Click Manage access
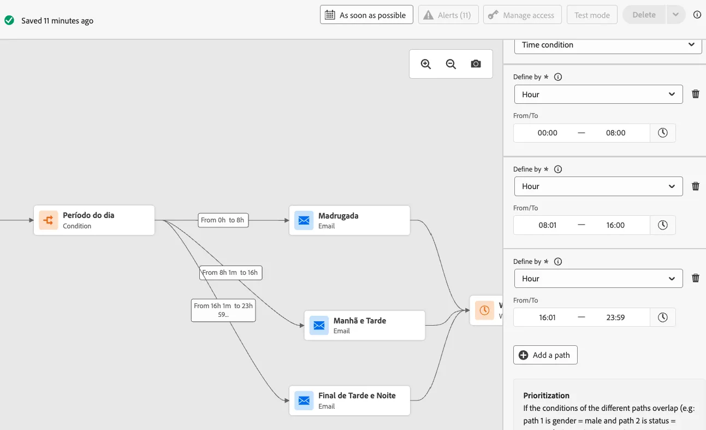The height and width of the screenshot is (430, 706). point(523,15)
